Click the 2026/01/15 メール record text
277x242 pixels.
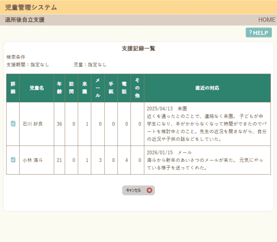click(169, 152)
